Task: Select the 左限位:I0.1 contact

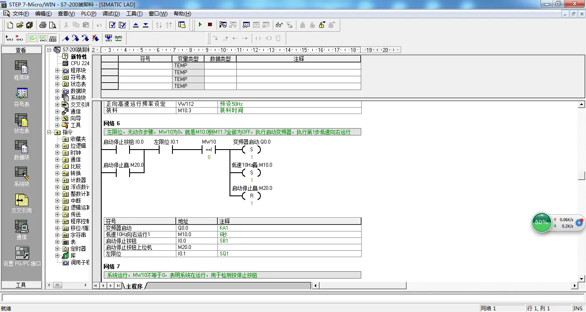Action: click(166, 149)
